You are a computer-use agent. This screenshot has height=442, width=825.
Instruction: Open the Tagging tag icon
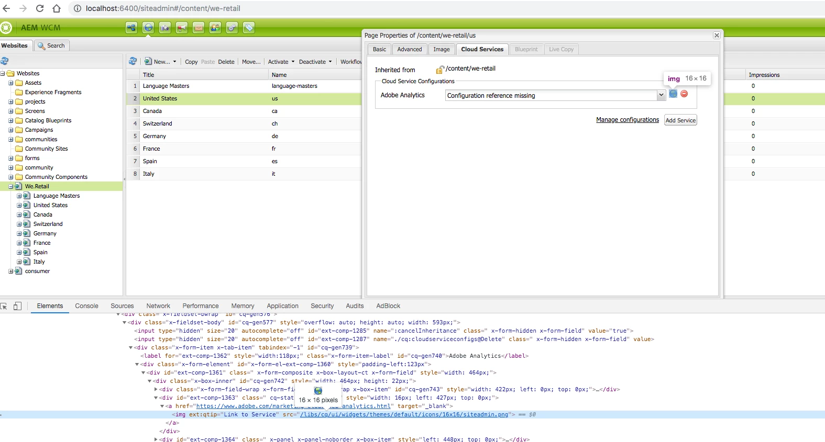(249, 28)
